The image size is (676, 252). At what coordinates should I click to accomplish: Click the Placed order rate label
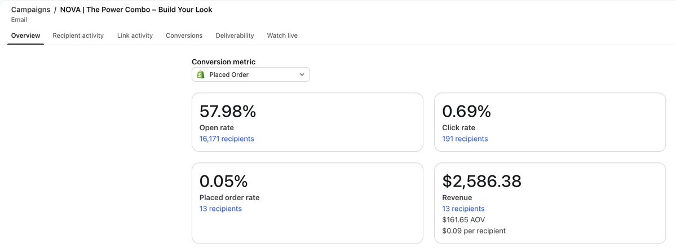click(x=229, y=198)
